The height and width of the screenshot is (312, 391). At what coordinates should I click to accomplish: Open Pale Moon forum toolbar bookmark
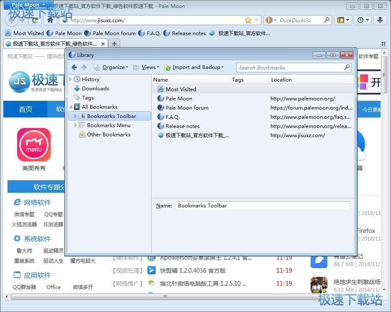click(x=110, y=33)
